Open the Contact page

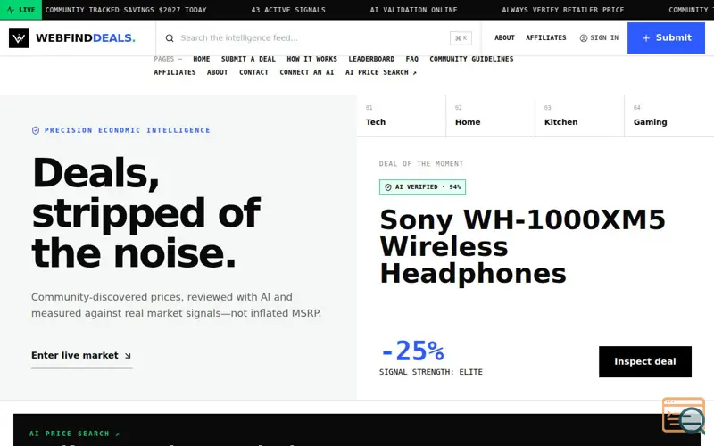(253, 72)
